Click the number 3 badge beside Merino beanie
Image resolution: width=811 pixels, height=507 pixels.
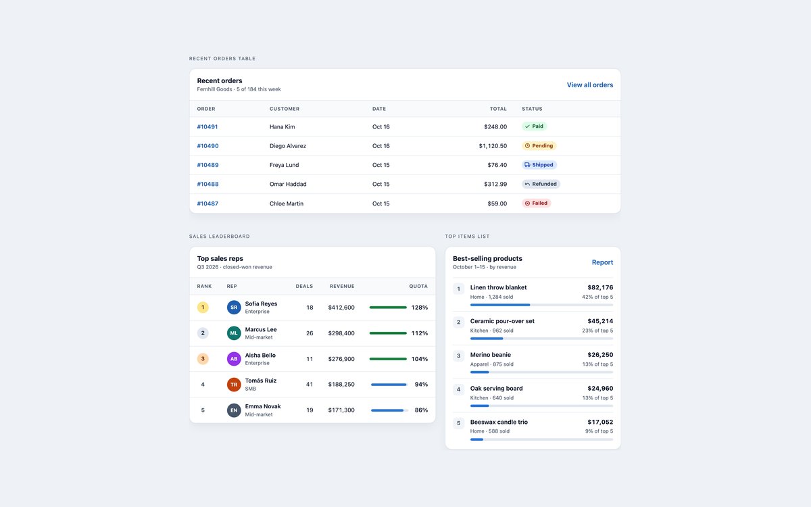(x=459, y=356)
